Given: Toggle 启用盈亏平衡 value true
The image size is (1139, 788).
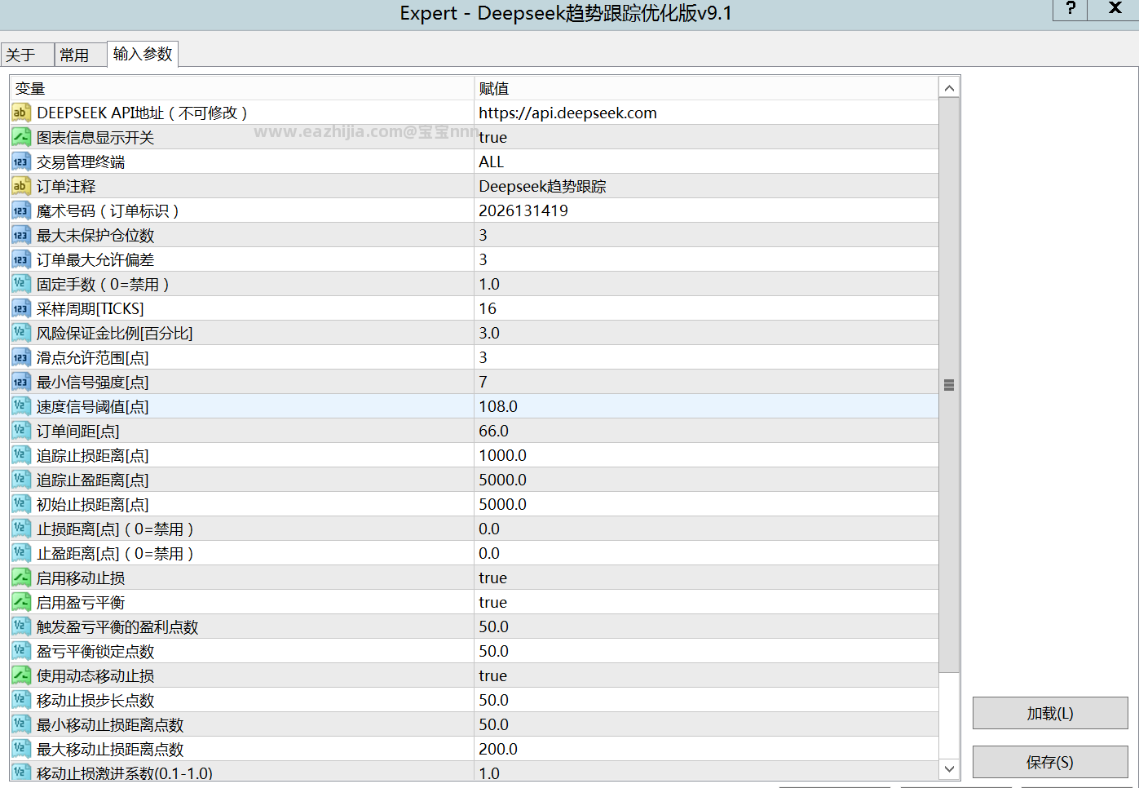Looking at the screenshot, I should 706,602.
